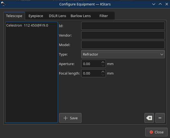Click into the Model text field

[123, 45]
